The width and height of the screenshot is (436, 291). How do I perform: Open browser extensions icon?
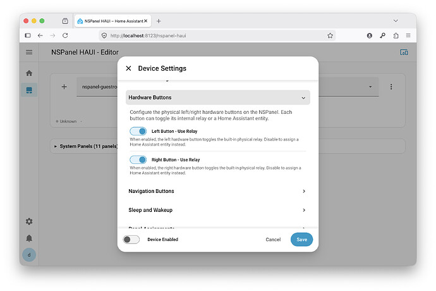coord(396,35)
